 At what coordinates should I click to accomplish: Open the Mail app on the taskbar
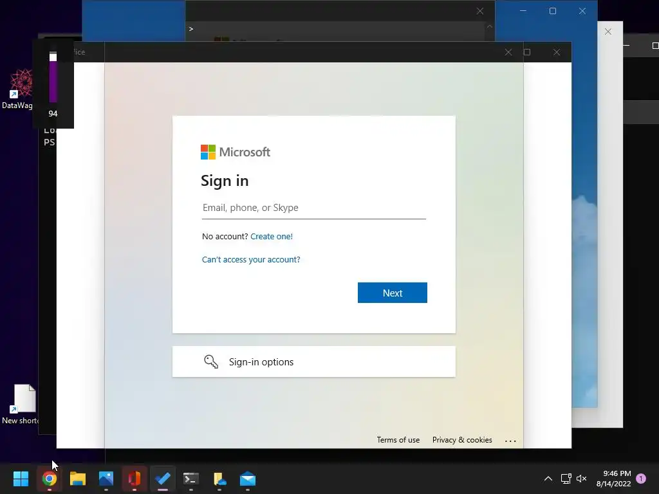point(248,479)
